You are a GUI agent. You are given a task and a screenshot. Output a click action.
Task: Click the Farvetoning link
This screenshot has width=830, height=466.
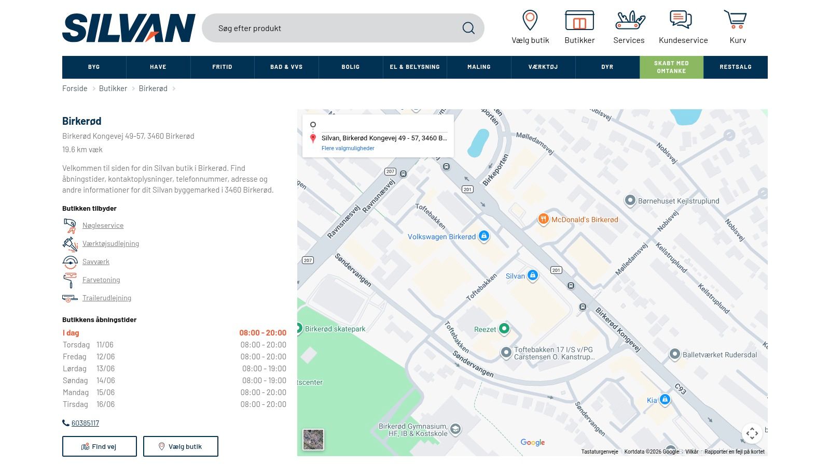click(x=101, y=280)
